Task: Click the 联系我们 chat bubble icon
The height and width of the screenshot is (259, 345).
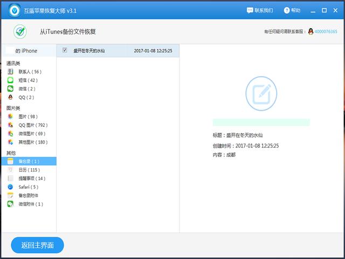Action: pyautogui.click(x=250, y=10)
